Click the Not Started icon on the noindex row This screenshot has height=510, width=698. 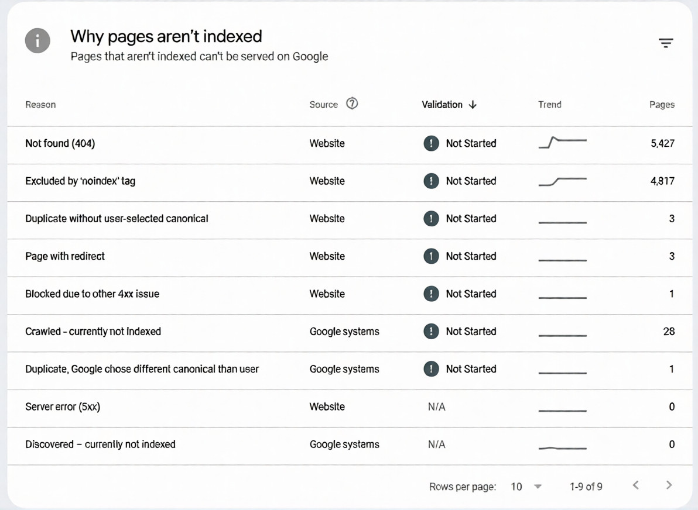[432, 181]
